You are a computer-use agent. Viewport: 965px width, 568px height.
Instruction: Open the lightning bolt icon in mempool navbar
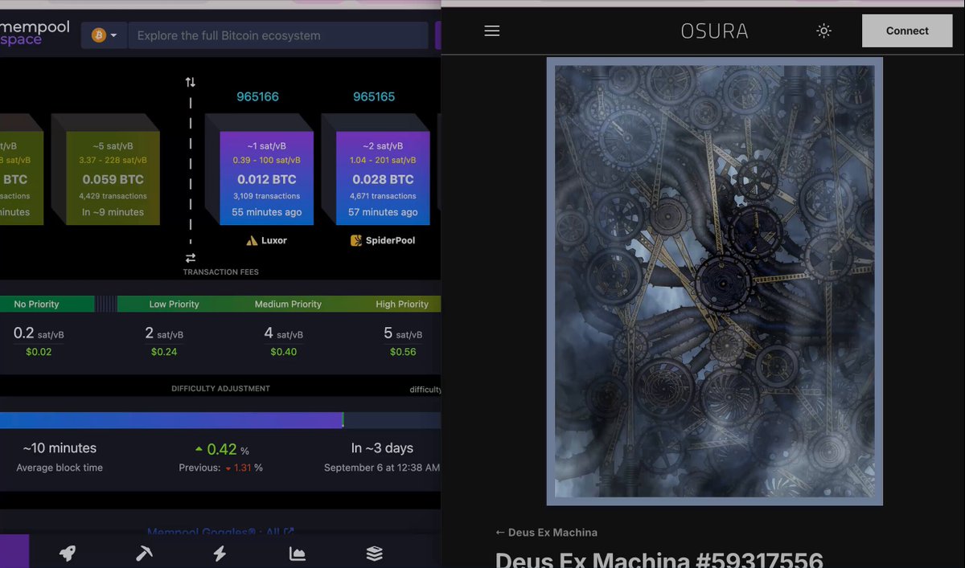[220, 553]
